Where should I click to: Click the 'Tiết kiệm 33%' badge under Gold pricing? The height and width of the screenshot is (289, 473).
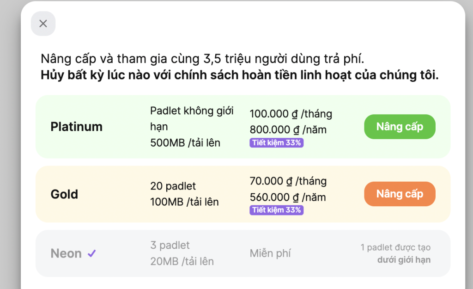pyautogui.click(x=276, y=210)
